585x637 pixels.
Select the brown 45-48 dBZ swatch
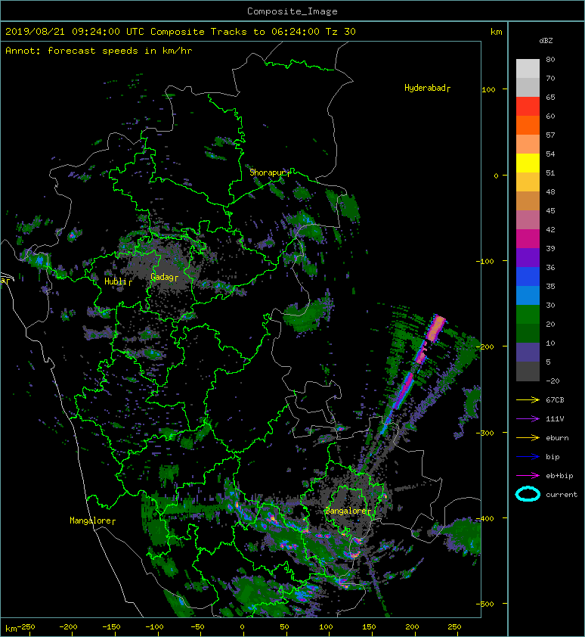tap(528, 200)
